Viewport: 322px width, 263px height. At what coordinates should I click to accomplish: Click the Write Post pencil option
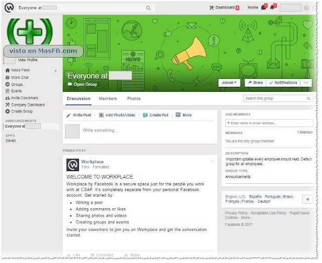pos(78,115)
